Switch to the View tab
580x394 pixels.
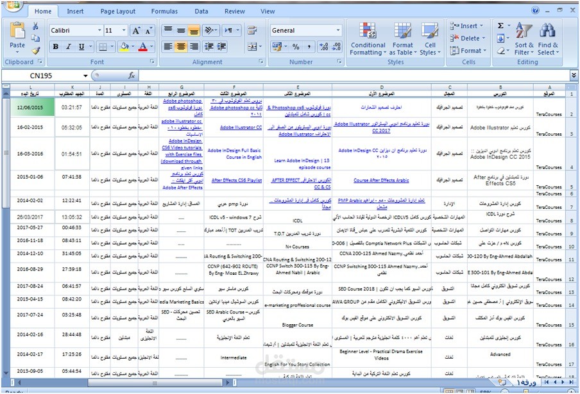tap(268, 11)
